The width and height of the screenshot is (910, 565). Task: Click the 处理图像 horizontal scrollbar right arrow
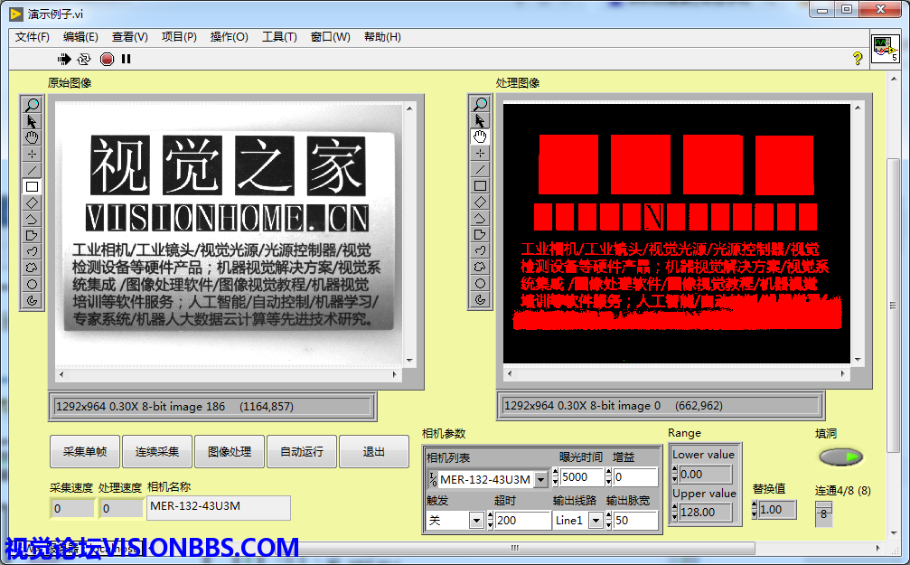[842, 374]
